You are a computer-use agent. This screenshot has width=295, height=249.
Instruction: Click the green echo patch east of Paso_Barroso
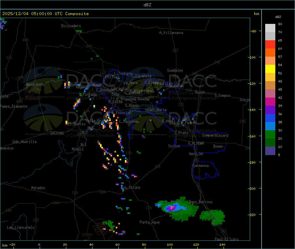(212, 217)
